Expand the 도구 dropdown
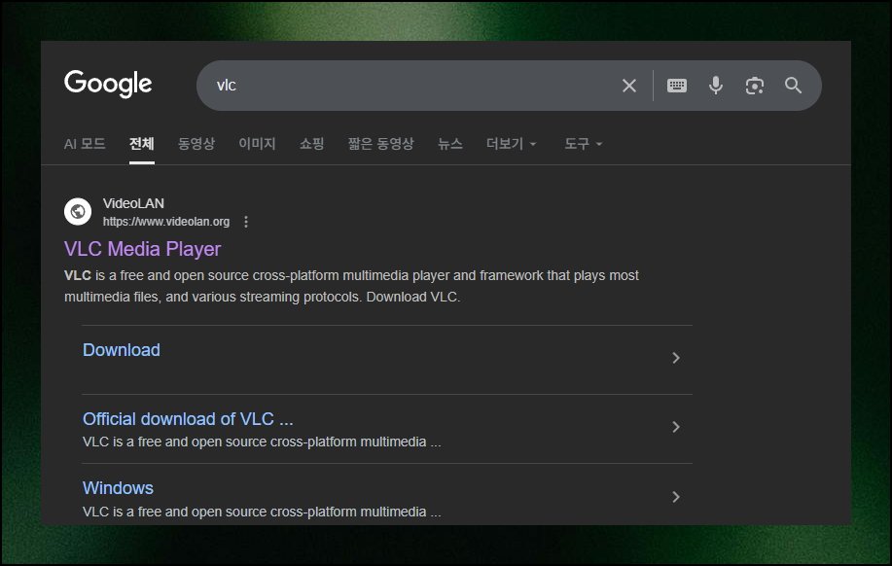892x566 pixels. pyautogui.click(x=583, y=144)
